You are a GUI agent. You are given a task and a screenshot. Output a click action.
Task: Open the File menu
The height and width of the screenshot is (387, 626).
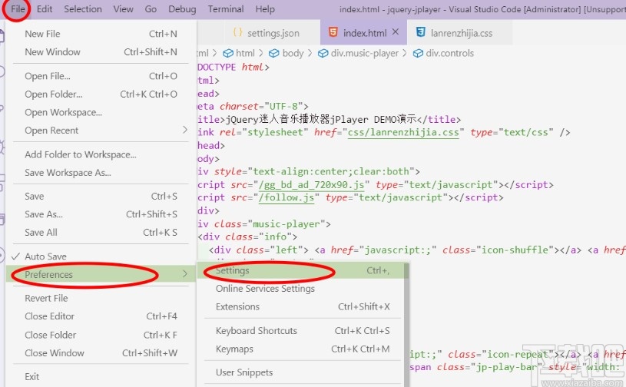tap(18, 8)
